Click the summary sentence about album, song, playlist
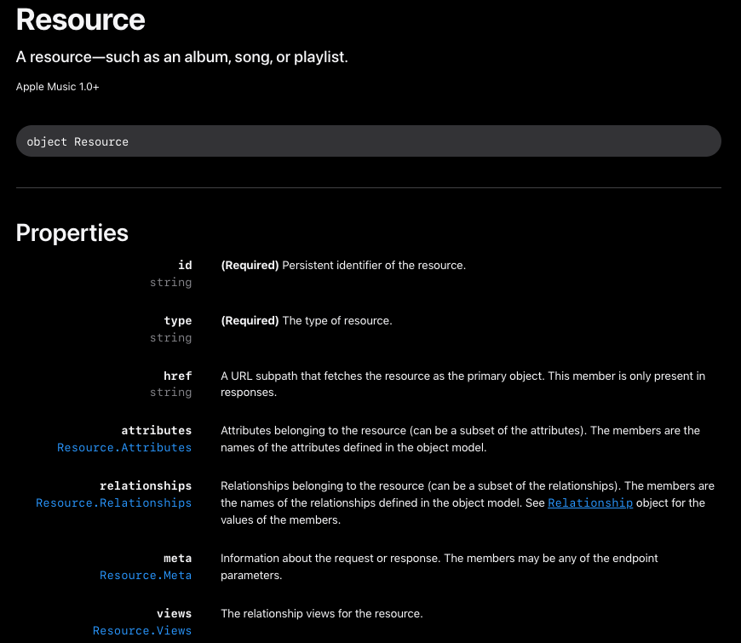 182,57
